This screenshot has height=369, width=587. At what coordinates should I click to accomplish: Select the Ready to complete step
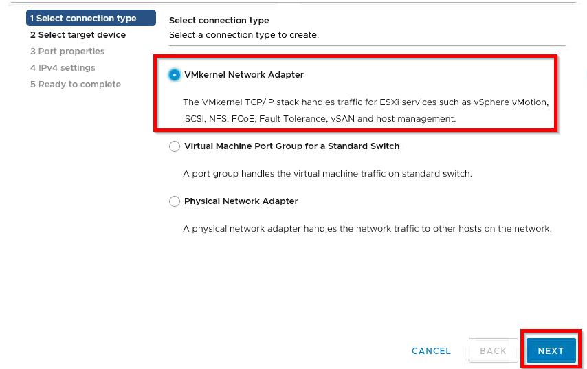click(x=76, y=85)
